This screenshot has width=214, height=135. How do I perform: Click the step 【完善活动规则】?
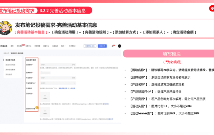[x=95, y=32]
